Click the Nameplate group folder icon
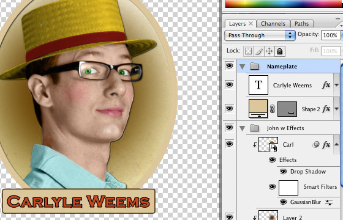The image size is (343, 220). [254, 66]
